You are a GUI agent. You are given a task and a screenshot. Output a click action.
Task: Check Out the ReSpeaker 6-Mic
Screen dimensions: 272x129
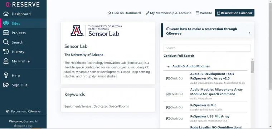[x=175, y=107]
